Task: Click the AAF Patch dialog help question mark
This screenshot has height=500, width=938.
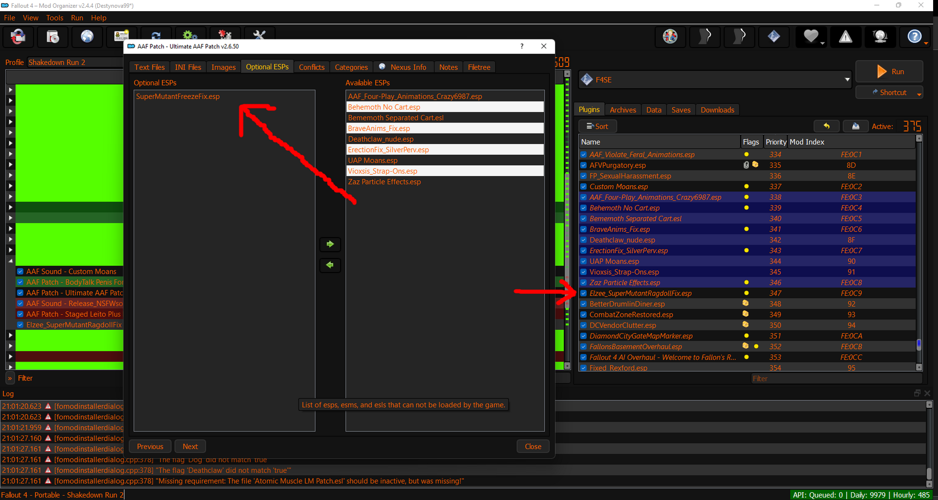Action: coord(522,46)
